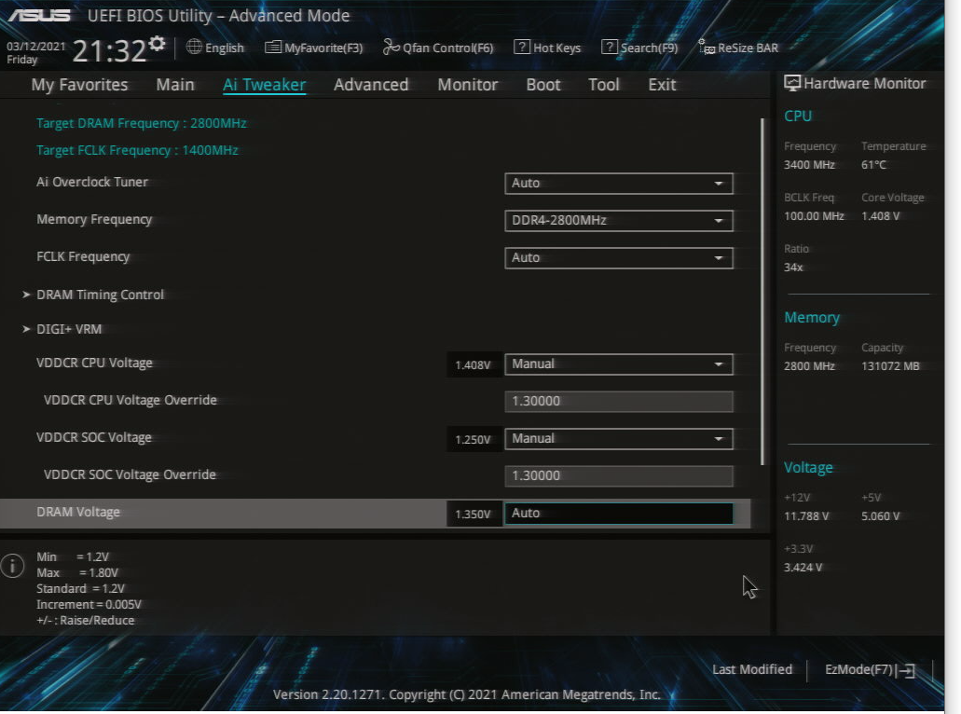Switch to My Favorites tab
Screen dimensions: 961x714
79,85
